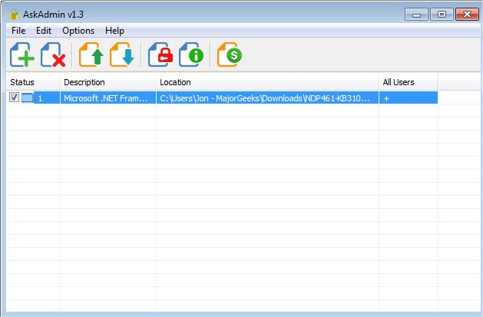Screen dimensions: 483x317
Task: Open the File menu
Action: pos(18,31)
